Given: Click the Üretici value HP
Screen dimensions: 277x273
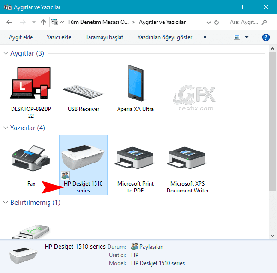Looking at the screenshot, I should 135,255.
